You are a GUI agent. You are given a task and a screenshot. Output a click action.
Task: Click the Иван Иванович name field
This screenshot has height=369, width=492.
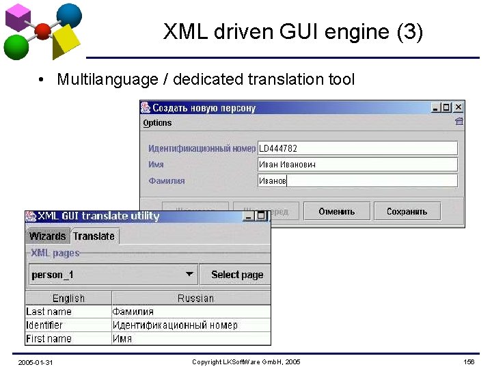[357, 165]
